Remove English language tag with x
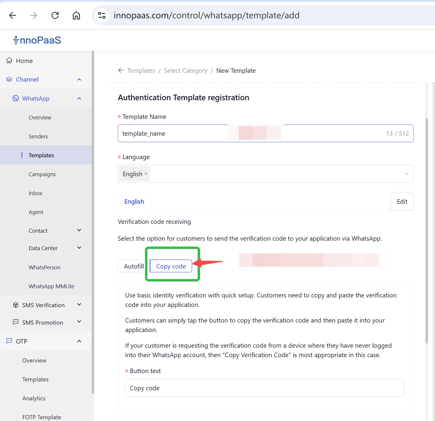 pyautogui.click(x=146, y=174)
